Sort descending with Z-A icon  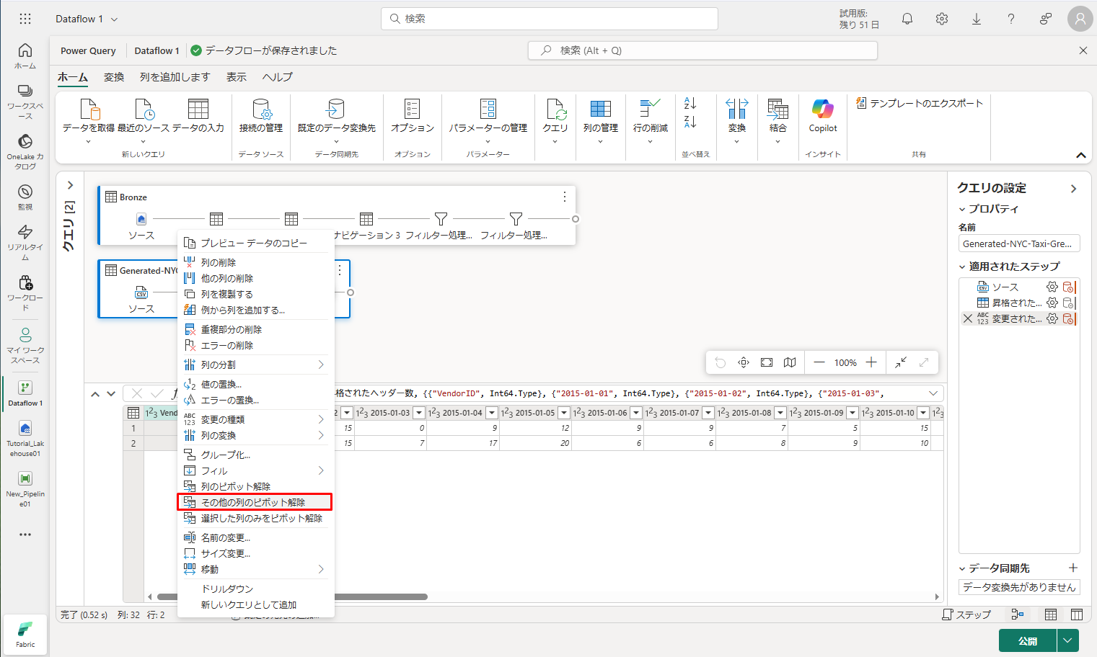690,122
